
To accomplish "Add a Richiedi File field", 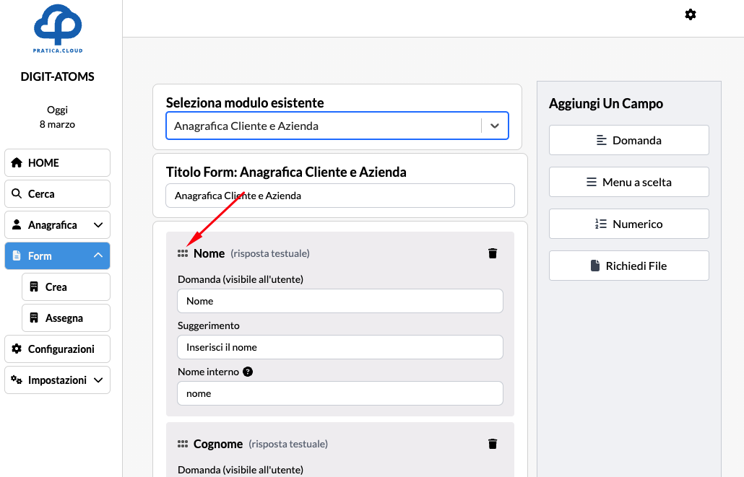I will pos(628,266).
